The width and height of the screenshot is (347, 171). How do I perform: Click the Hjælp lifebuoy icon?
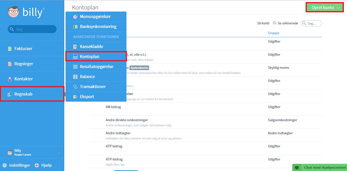pyautogui.click(x=37, y=165)
